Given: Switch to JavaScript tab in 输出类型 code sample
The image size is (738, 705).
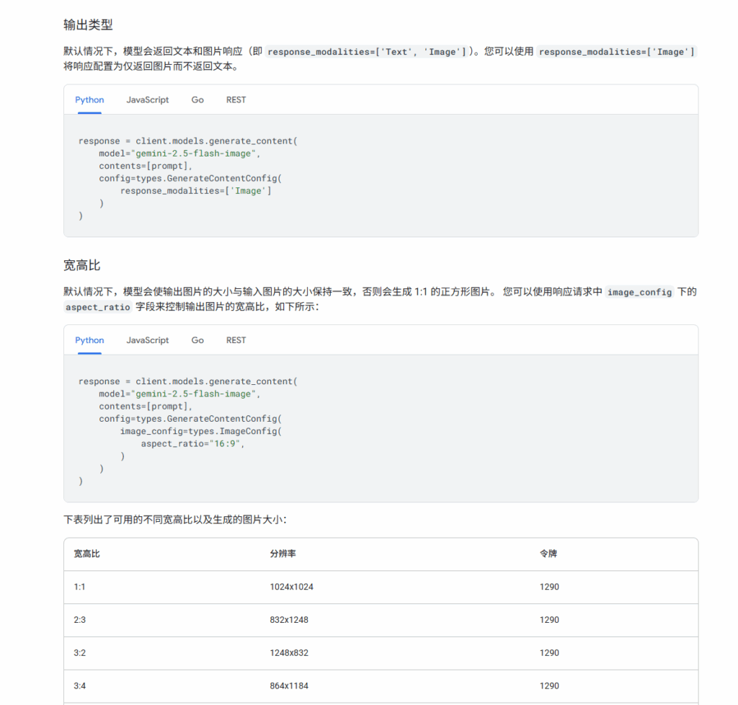Looking at the screenshot, I should pos(148,100).
